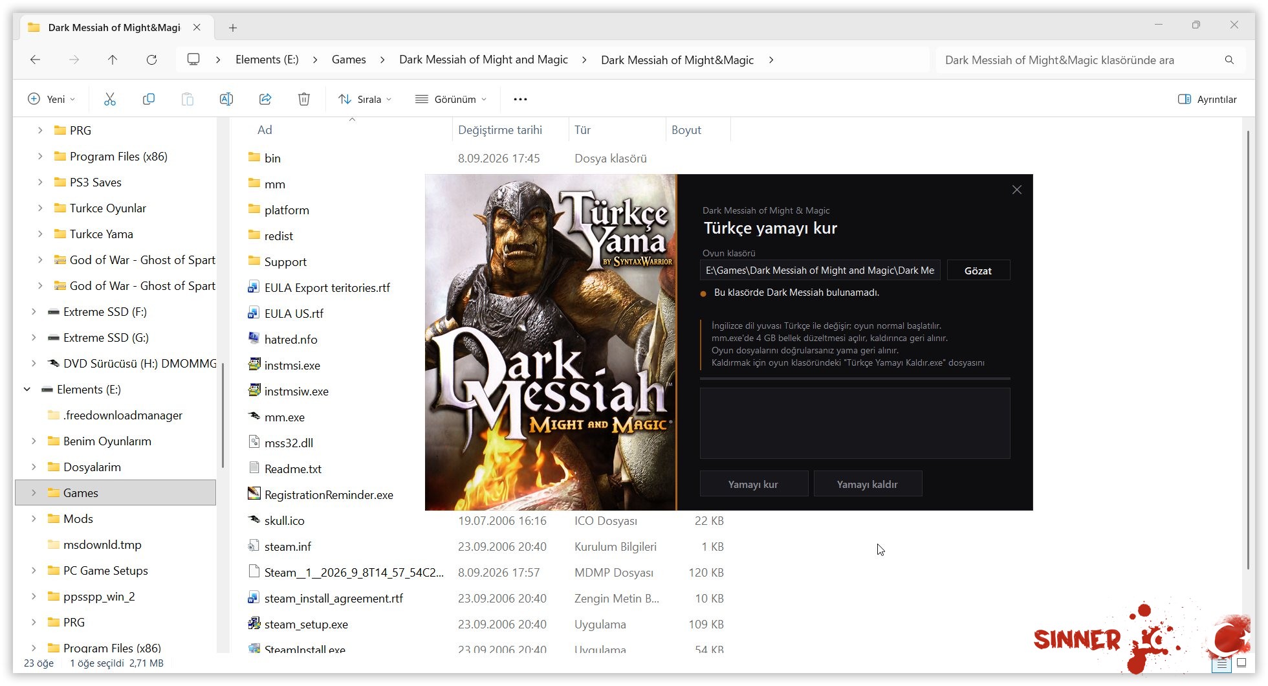
Task: Select the mss32.dll file icon
Action: (x=254, y=443)
